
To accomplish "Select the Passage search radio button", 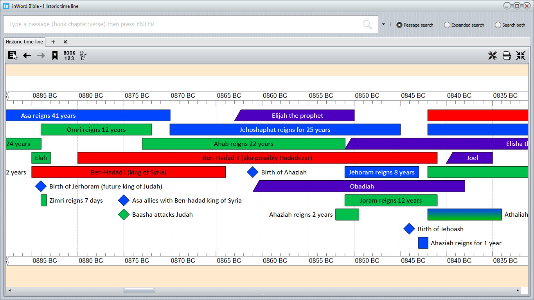I will 399,25.
